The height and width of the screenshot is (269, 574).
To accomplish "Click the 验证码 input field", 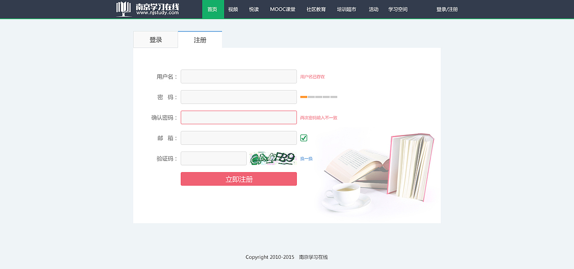I will click(213, 158).
